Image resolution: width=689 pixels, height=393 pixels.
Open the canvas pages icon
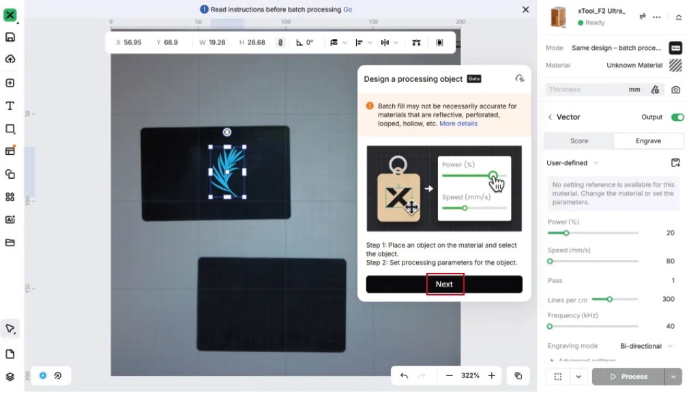(x=10, y=354)
